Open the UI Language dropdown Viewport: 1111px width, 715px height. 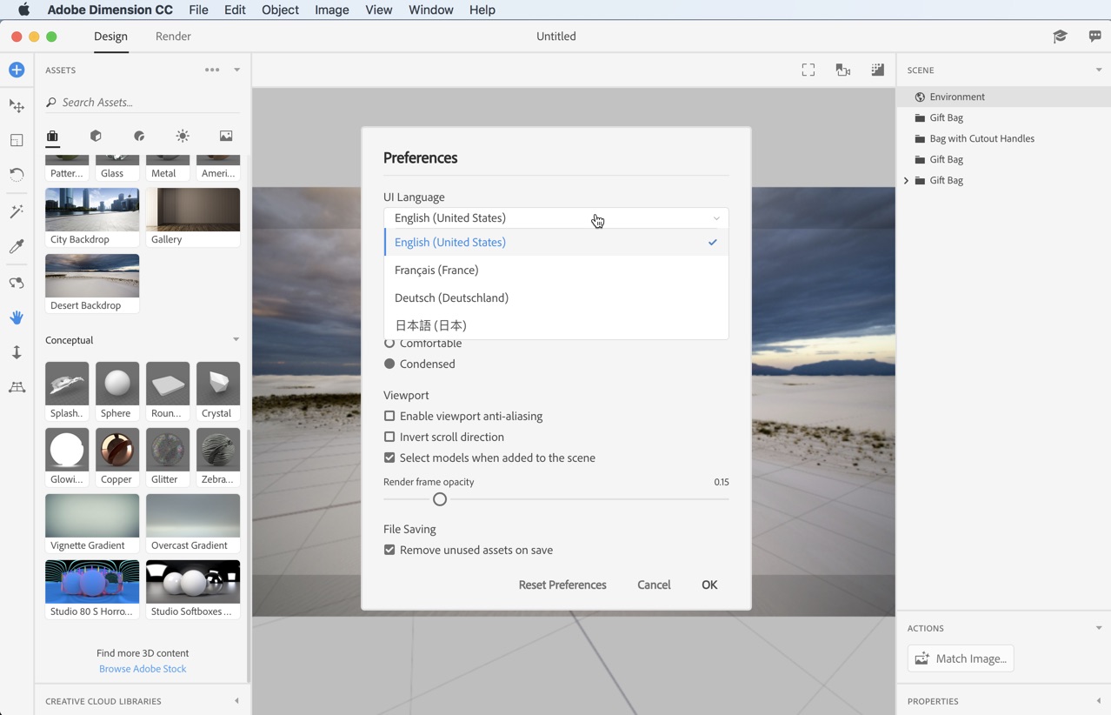tap(556, 217)
